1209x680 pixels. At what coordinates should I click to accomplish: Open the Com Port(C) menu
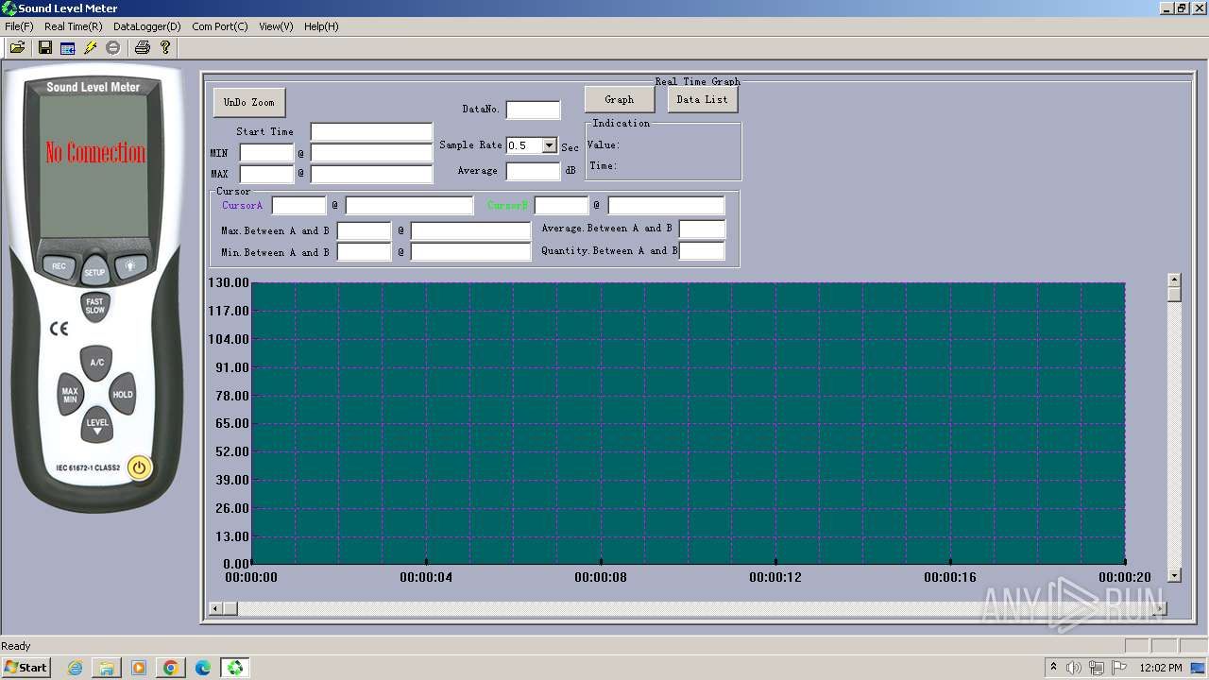pos(219,26)
